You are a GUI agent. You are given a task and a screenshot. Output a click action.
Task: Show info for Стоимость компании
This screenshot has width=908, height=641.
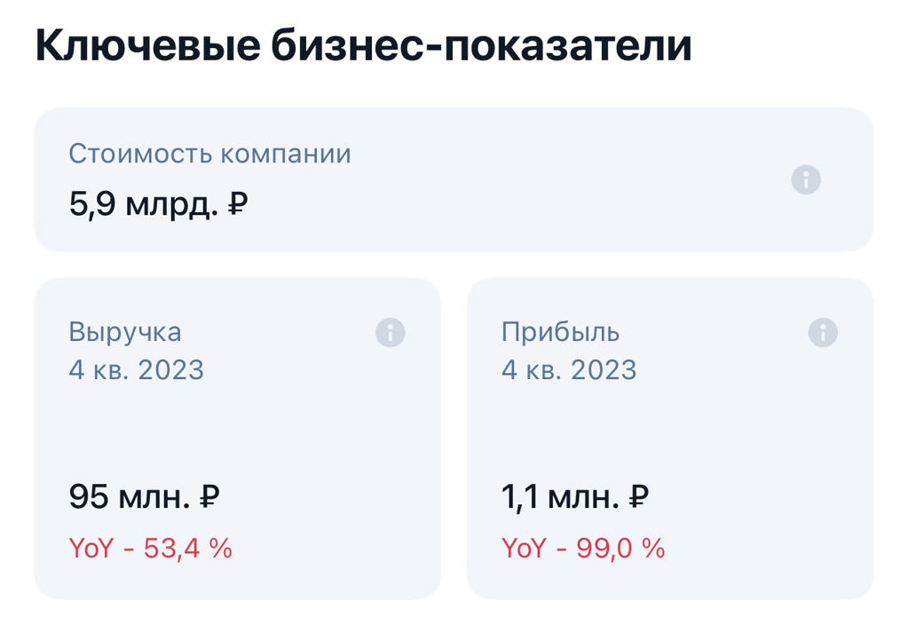(x=806, y=180)
